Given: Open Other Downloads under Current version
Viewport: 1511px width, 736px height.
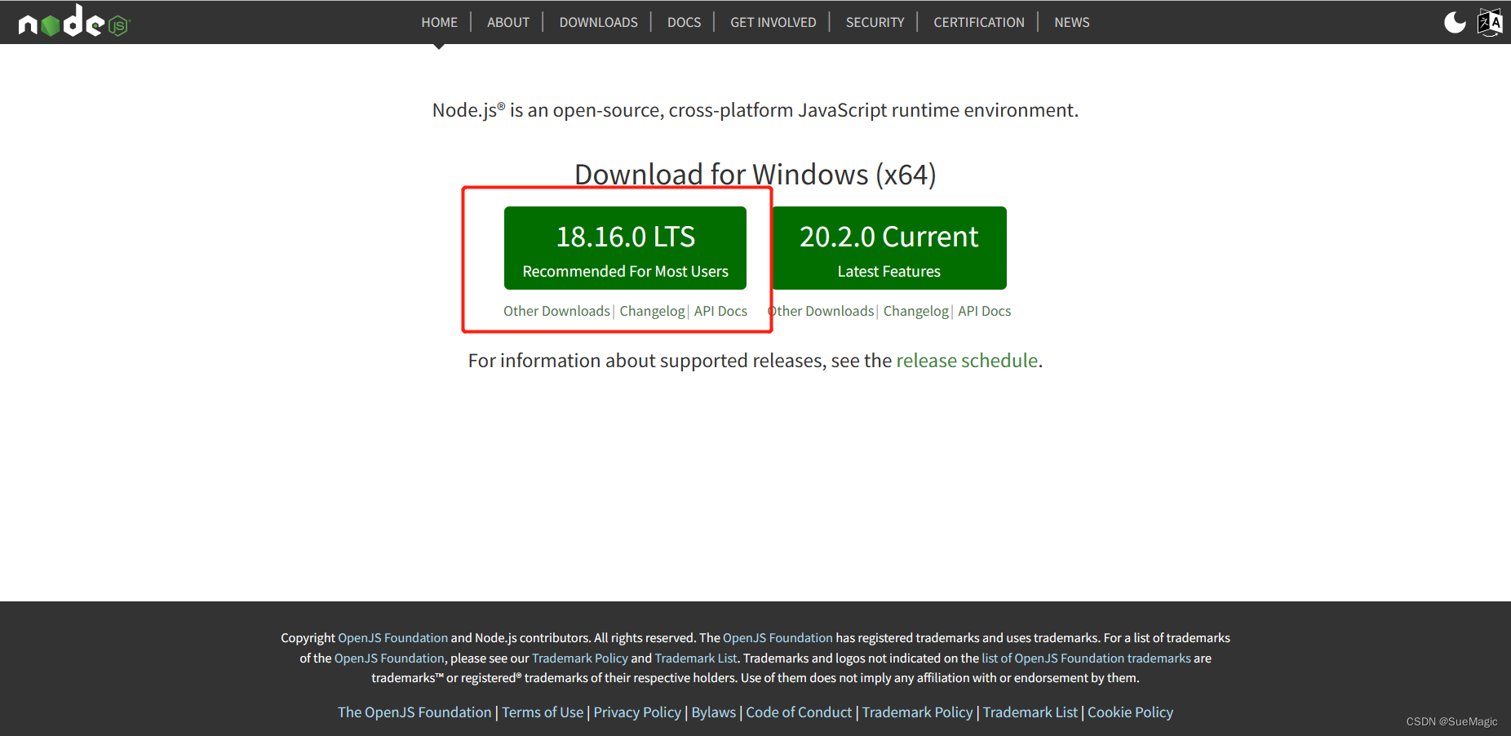Looking at the screenshot, I should (x=821, y=311).
